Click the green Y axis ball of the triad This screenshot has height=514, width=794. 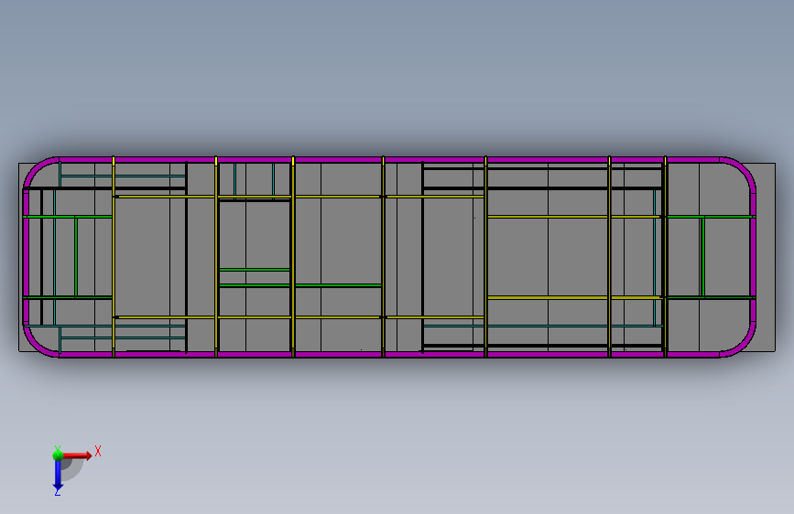click(58, 455)
